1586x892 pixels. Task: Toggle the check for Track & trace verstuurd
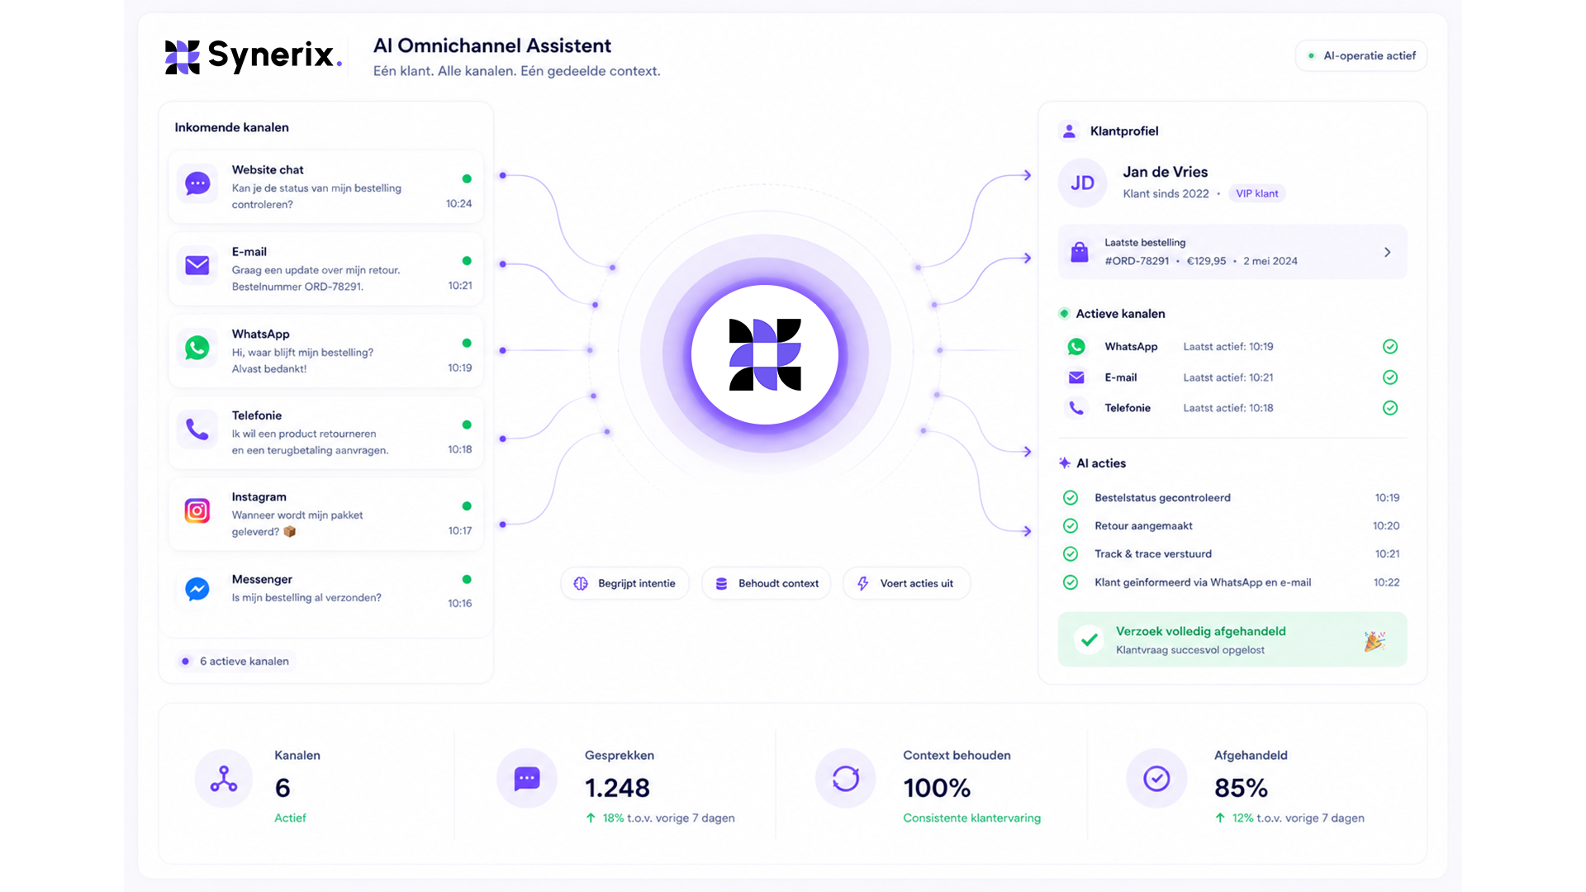pos(1071,554)
